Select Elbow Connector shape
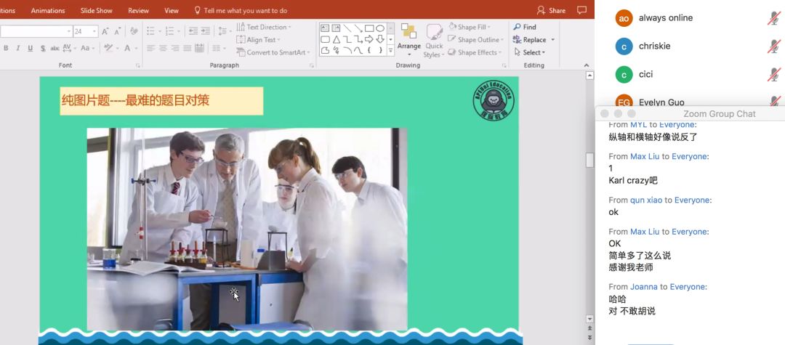This screenshot has width=785, height=345. pyautogui.click(x=347, y=39)
